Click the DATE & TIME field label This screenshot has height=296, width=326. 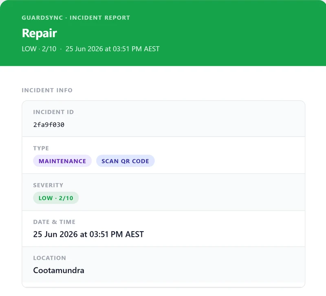pos(54,222)
